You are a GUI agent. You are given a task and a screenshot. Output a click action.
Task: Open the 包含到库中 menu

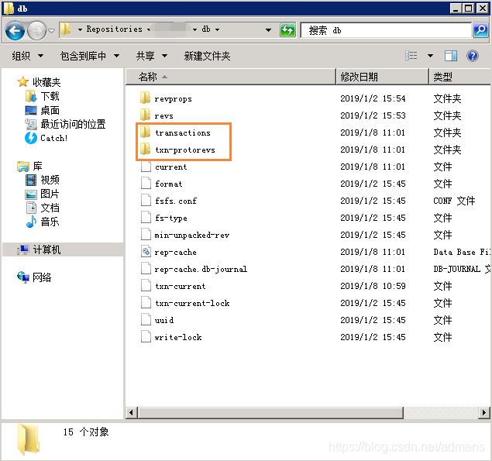90,57
